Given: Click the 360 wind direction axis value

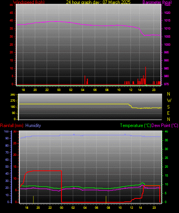Looking at the screenshot, I should point(13,94).
